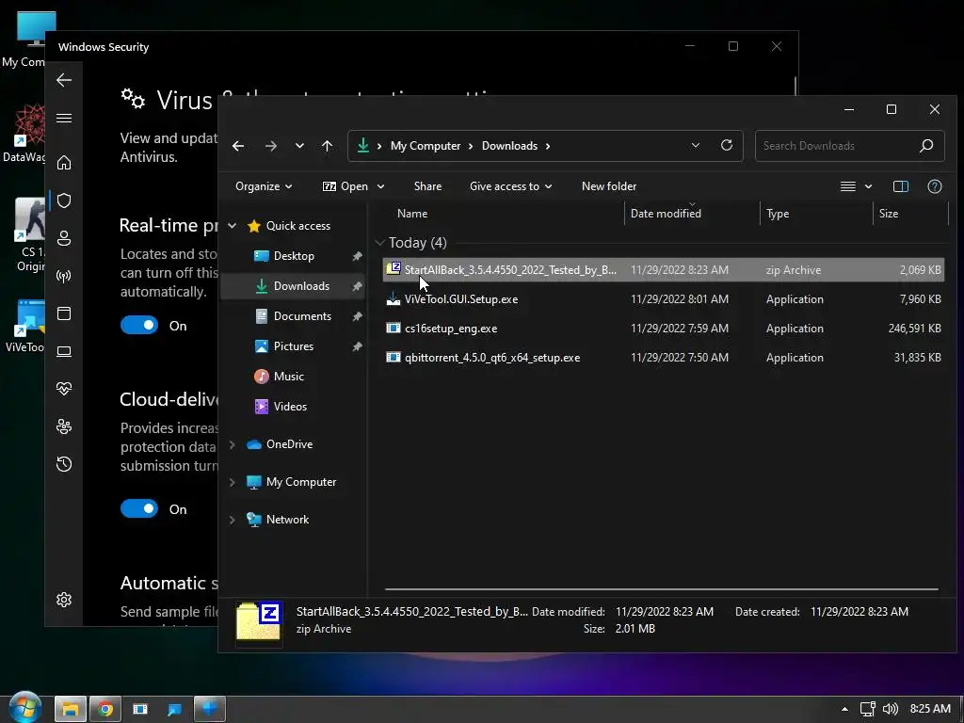964x723 pixels.
Task: Expand the Open button dropdown arrow
Action: 380,186
